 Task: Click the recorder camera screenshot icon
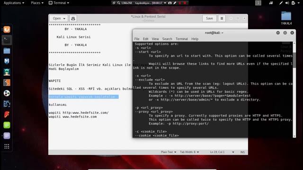tap(170, 3)
